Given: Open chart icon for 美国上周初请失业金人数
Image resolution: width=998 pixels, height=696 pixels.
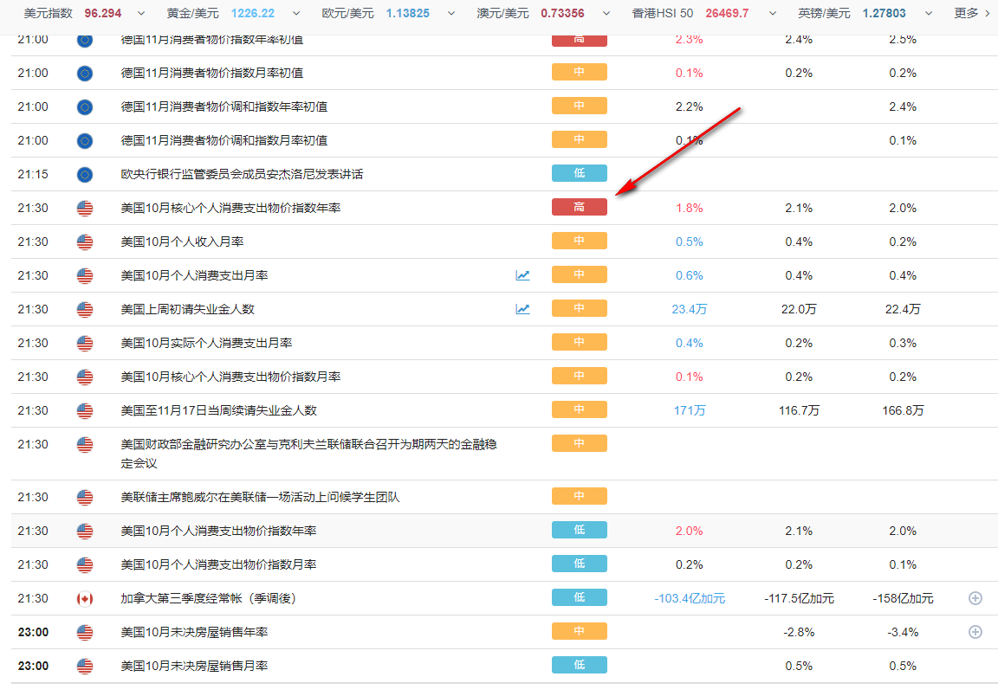Looking at the screenshot, I should pos(522,309).
